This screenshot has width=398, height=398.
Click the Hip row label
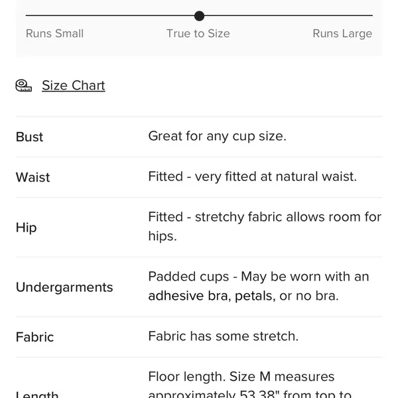pyautogui.click(x=26, y=228)
